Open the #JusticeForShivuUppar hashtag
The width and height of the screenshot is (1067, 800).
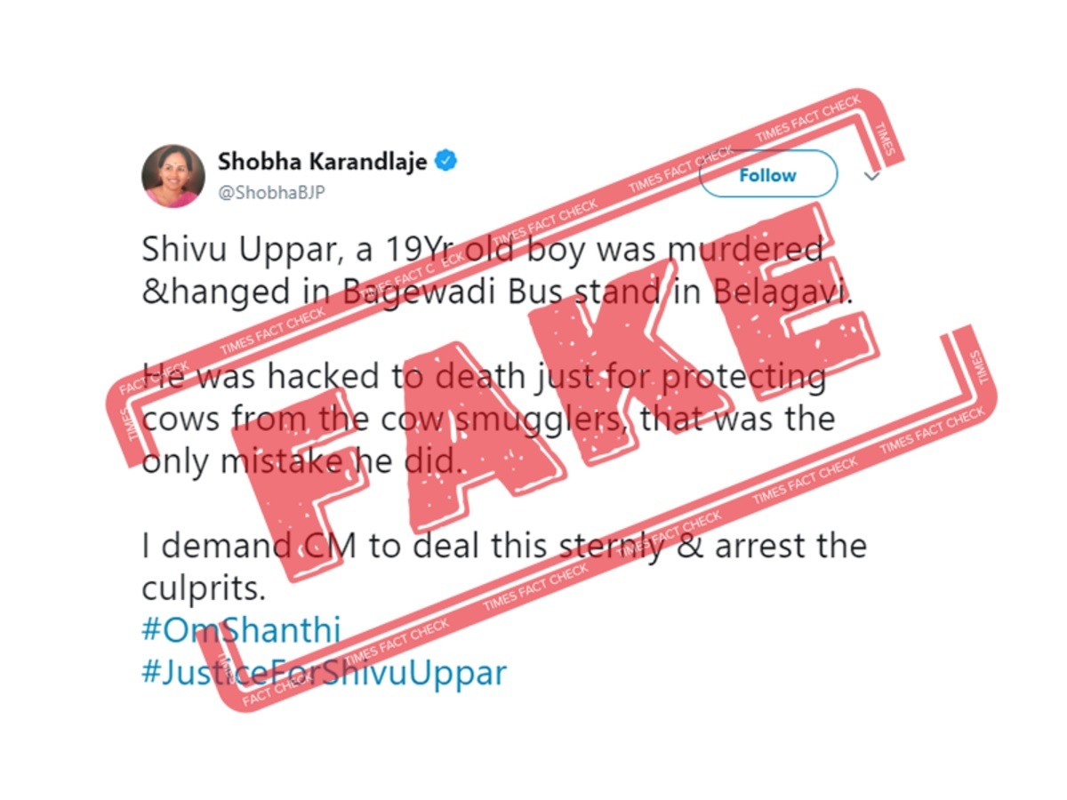(x=324, y=671)
